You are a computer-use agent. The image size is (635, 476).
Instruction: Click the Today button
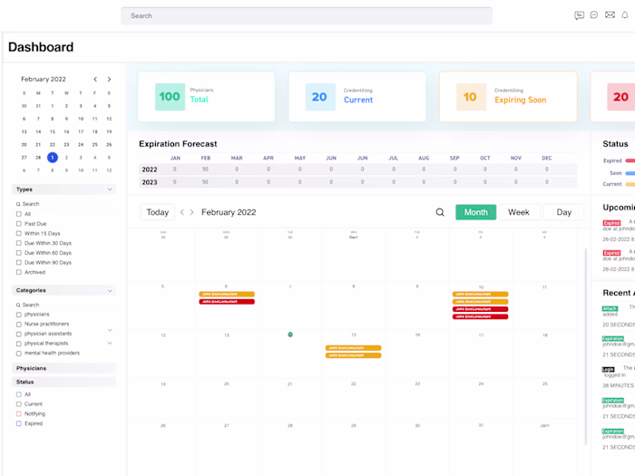158,212
